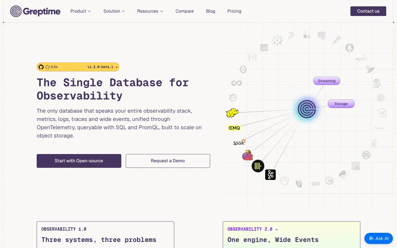Click the GitHub octocat icon in the badge
The image size is (397, 248).
(41, 67)
